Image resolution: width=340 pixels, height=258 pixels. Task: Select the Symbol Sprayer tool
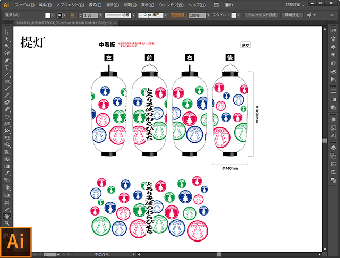(x=7, y=187)
